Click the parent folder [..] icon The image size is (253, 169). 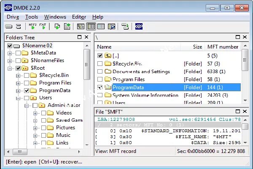click(108, 56)
